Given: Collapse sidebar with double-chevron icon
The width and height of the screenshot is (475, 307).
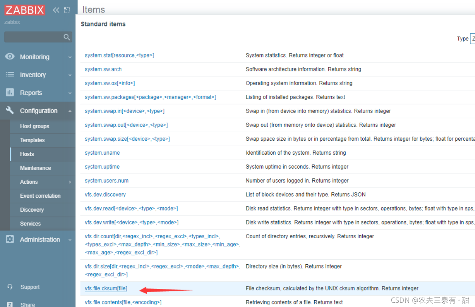Looking at the screenshot, I should coord(56,10).
